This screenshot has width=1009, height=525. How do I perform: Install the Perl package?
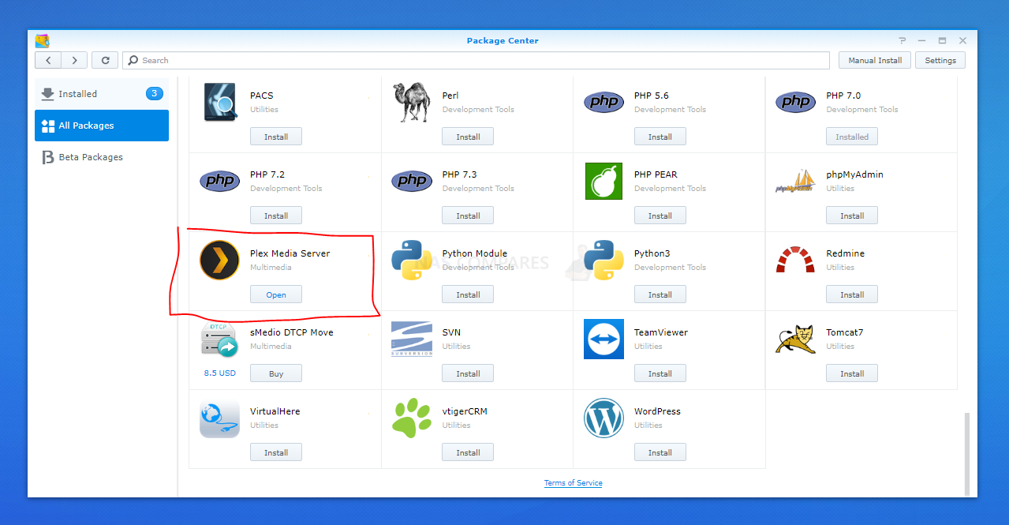point(468,137)
